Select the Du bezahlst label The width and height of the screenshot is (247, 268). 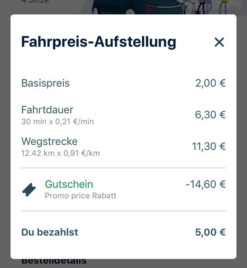50,232
